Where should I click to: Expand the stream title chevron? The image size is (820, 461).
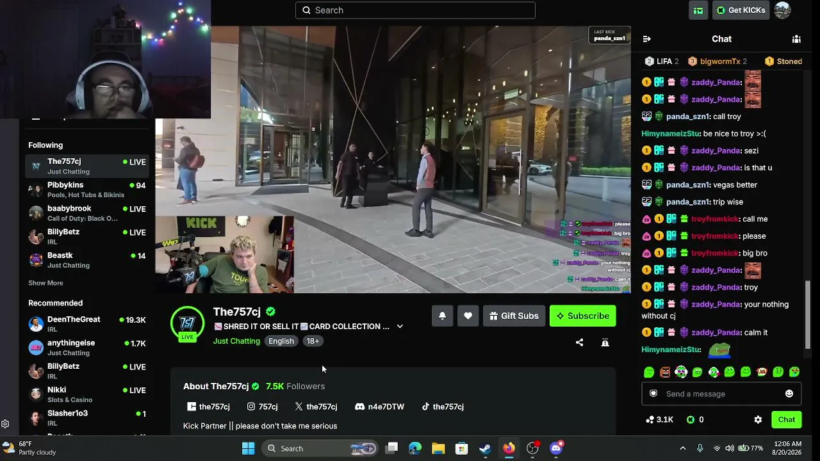point(400,327)
